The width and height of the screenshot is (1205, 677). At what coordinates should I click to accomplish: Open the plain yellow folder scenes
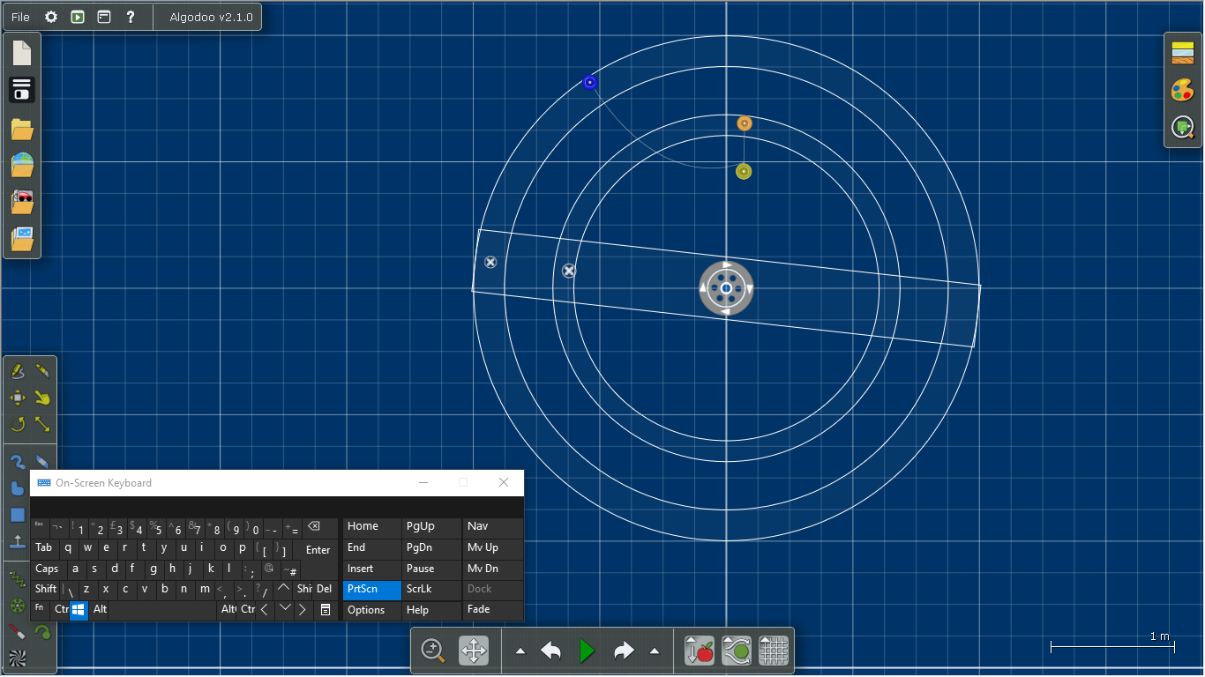(22, 130)
